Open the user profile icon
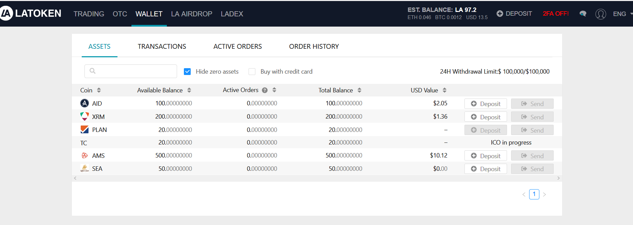The height and width of the screenshot is (225, 633). click(x=600, y=14)
